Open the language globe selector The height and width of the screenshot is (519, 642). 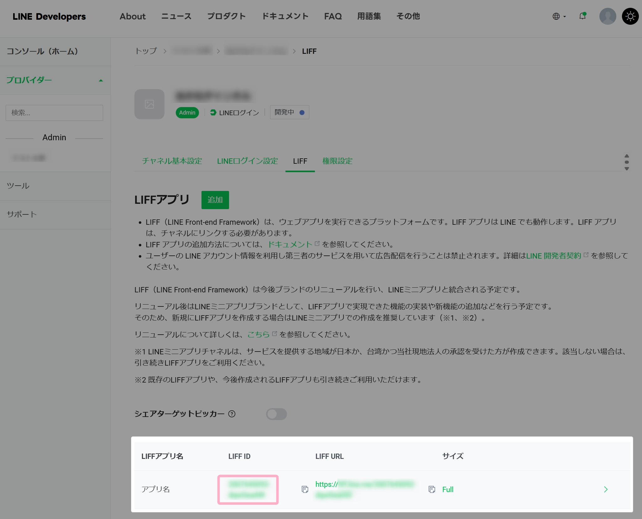[x=559, y=16]
